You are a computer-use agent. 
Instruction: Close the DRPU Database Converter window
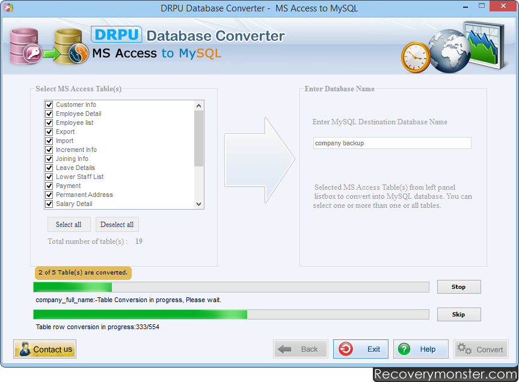[503, 6]
